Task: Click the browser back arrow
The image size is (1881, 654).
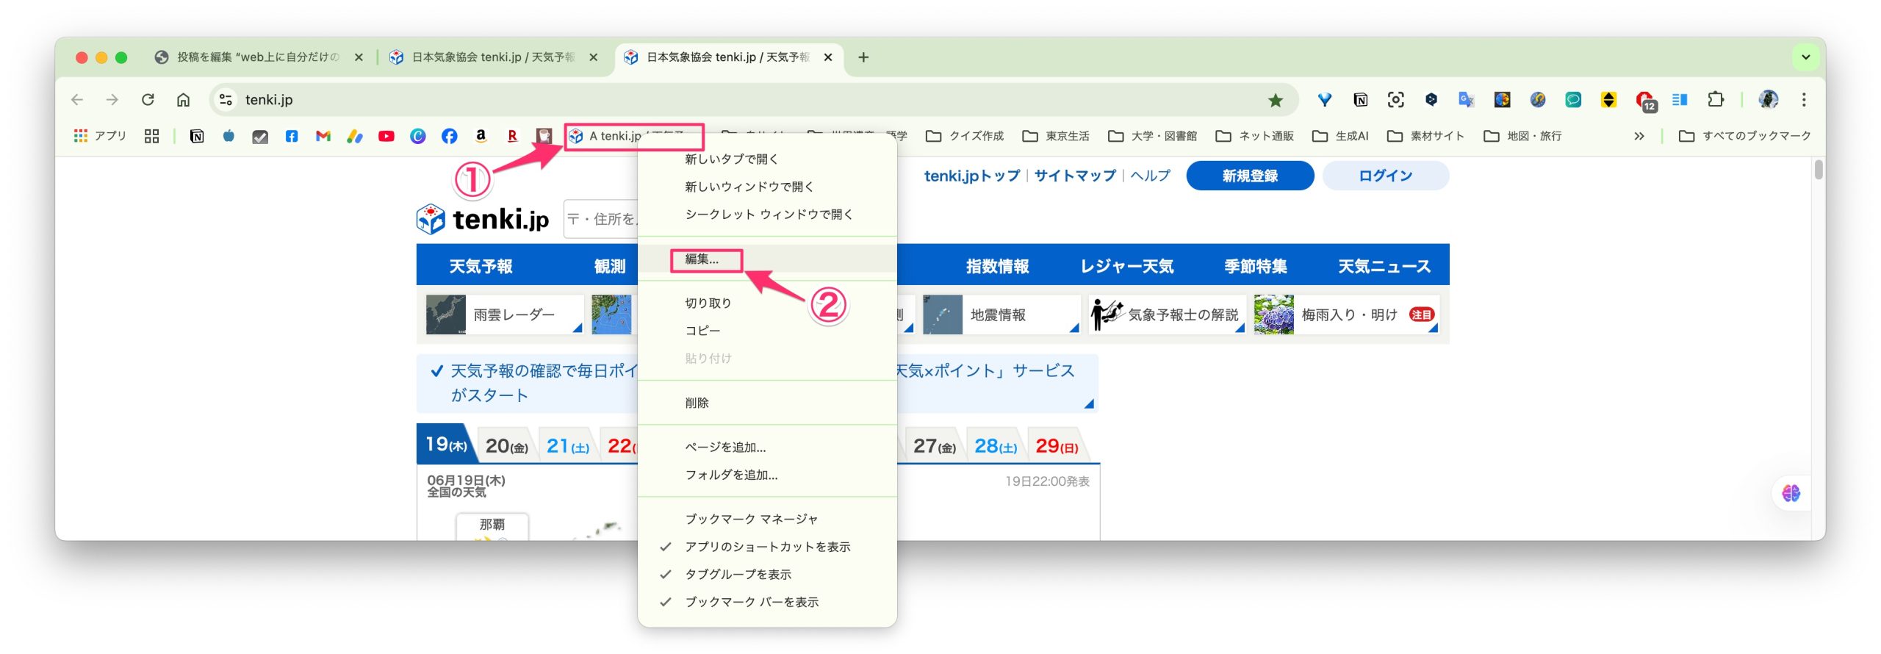Action: [77, 99]
